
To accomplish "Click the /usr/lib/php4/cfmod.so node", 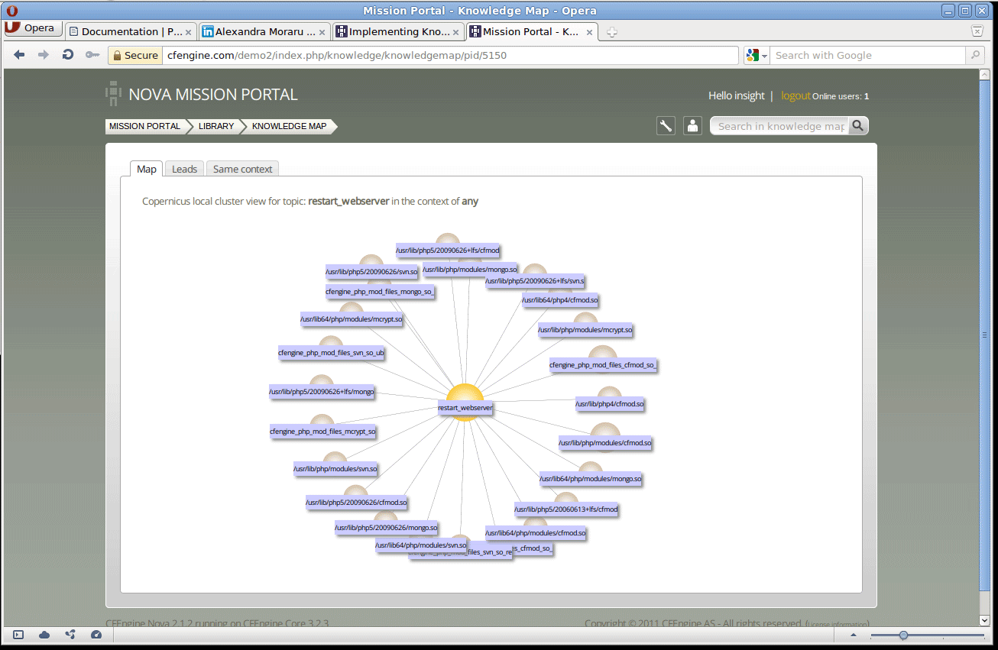I will (x=610, y=403).
